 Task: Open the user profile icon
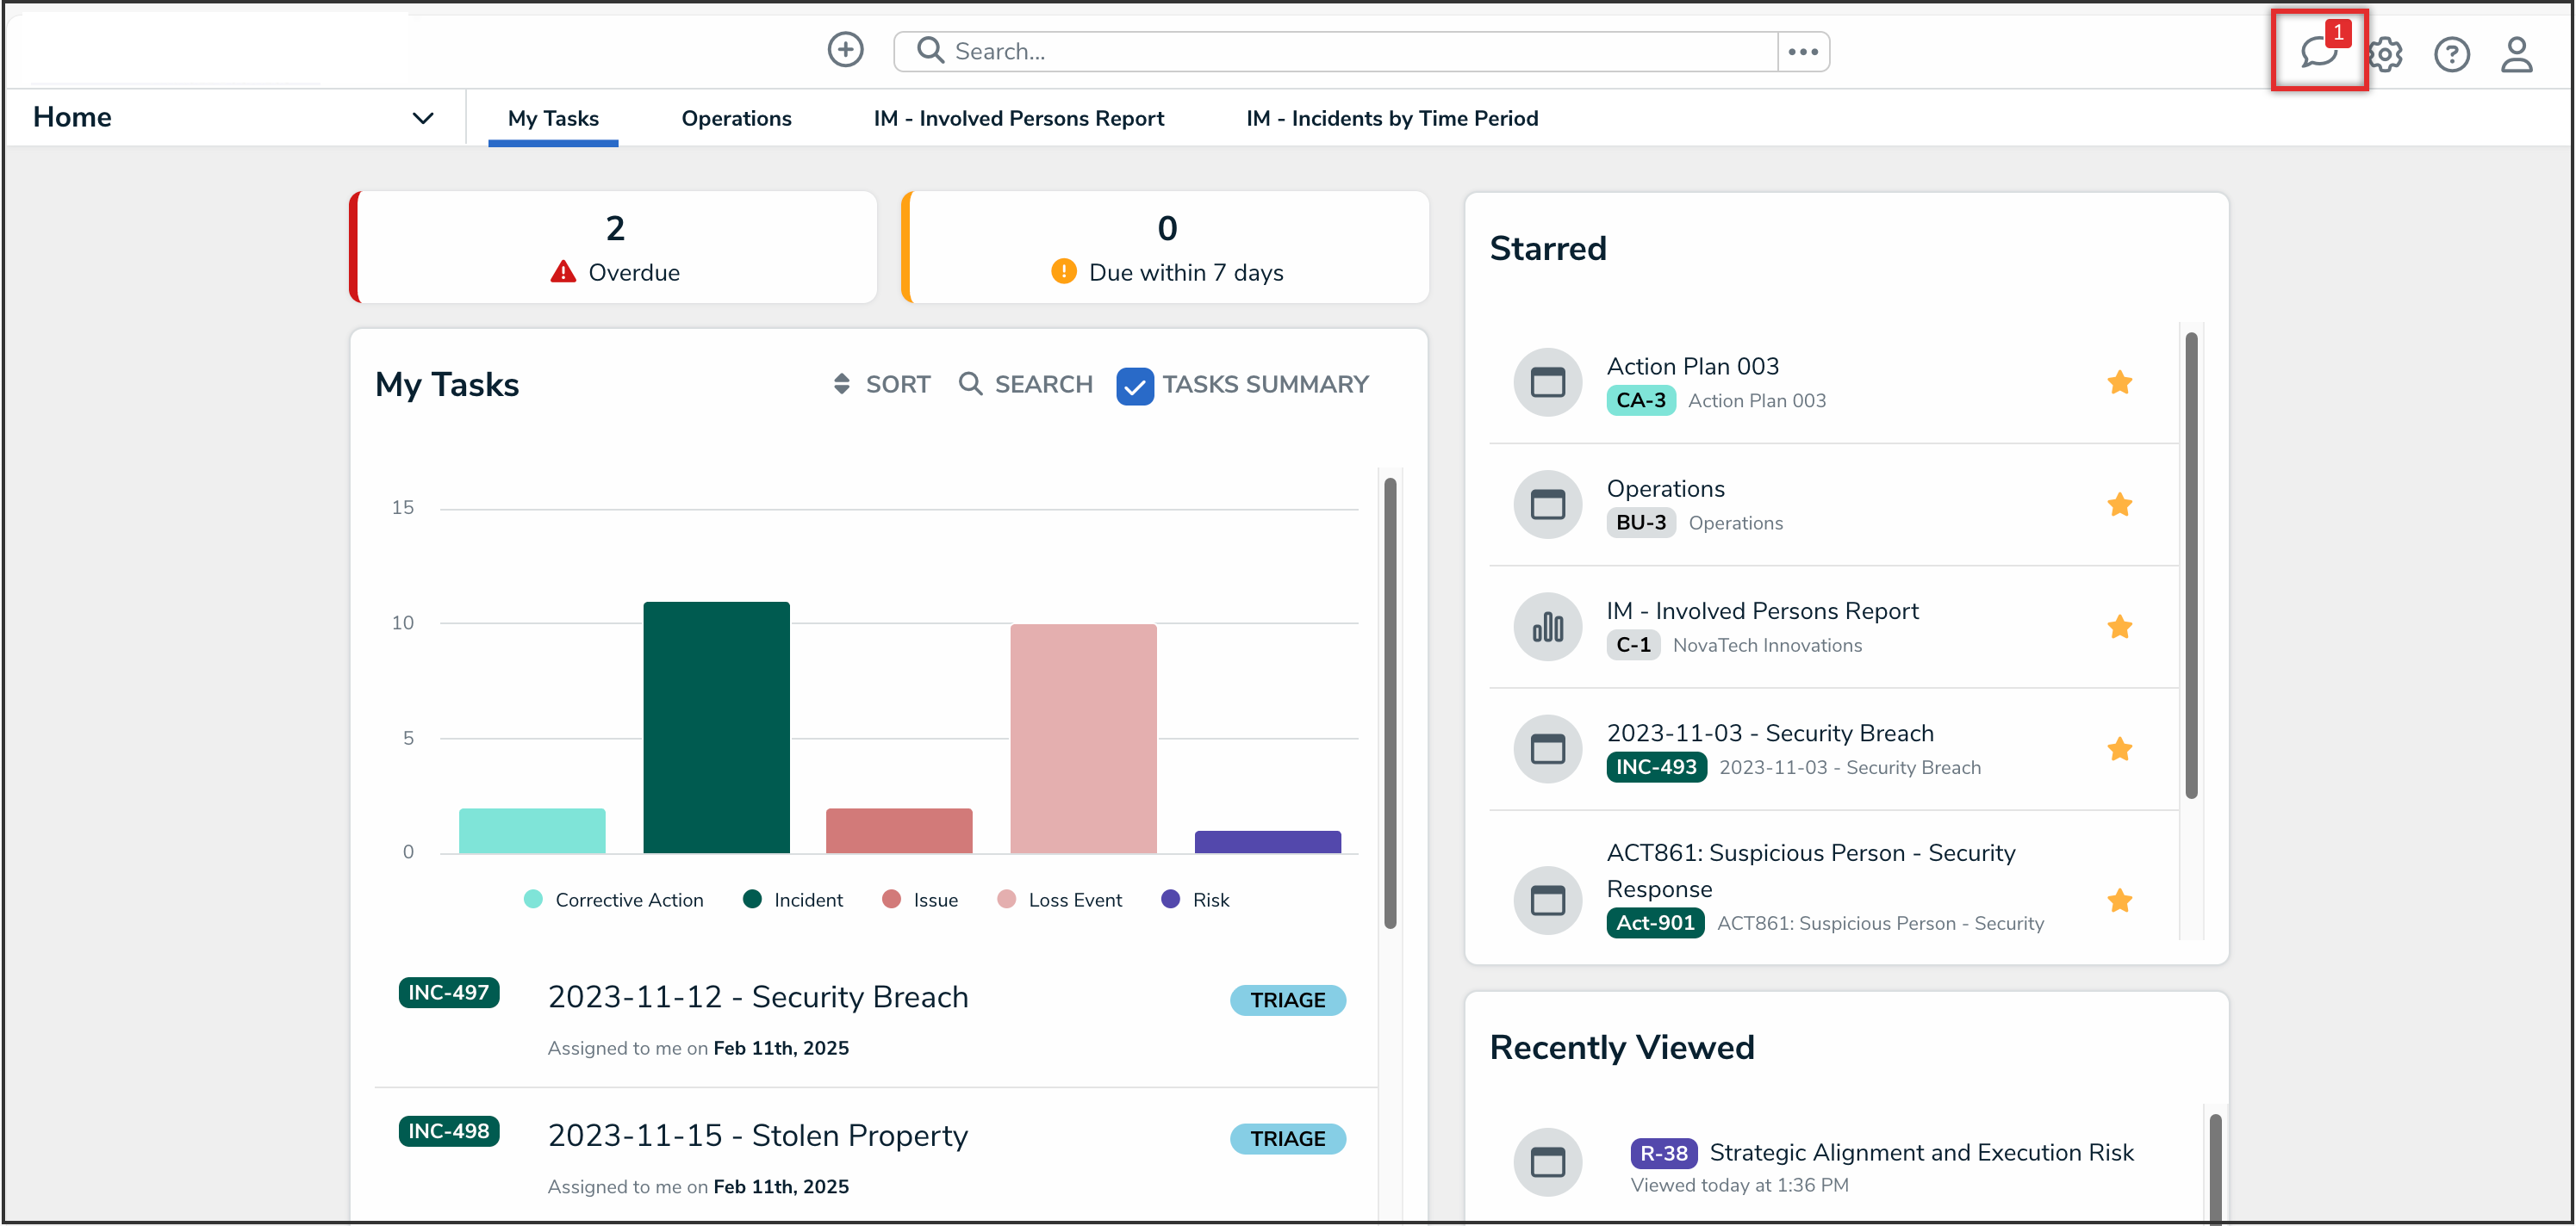(2515, 55)
